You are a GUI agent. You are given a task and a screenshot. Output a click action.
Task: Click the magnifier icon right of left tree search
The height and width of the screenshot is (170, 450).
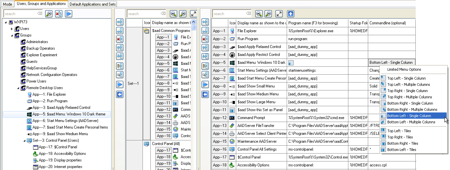[x=49, y=14]
